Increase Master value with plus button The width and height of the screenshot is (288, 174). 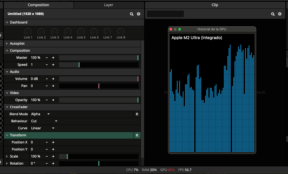coord(53,58)
